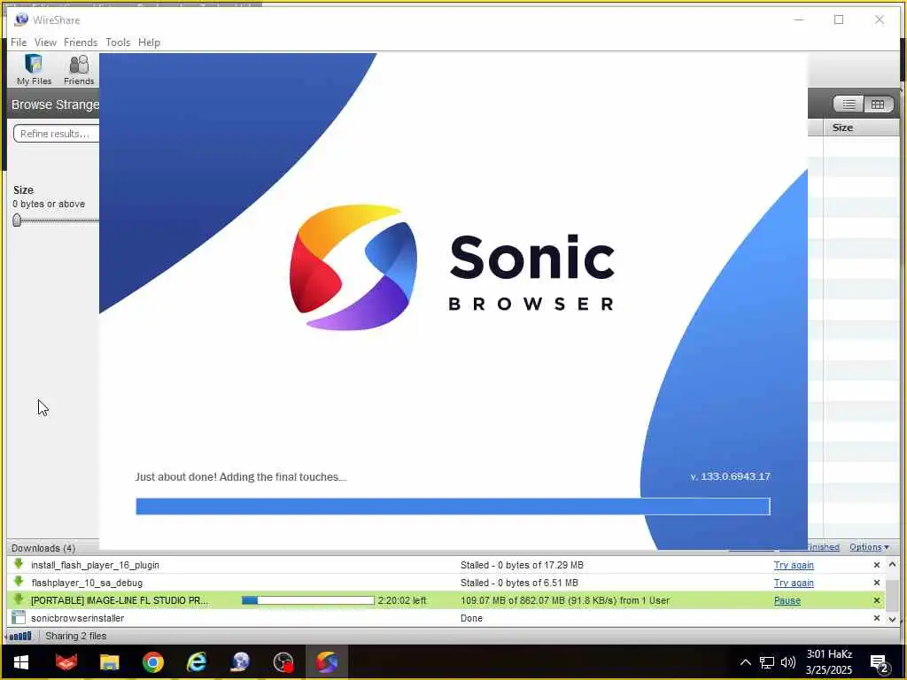Select install_flash_player_16_plugin download row
This screenshot has width=907, height=680.
446,565
